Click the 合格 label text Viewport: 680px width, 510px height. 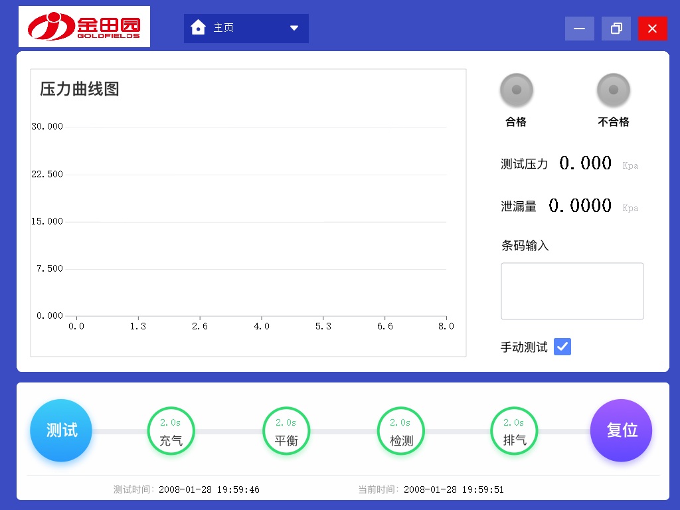click(516, 122)
